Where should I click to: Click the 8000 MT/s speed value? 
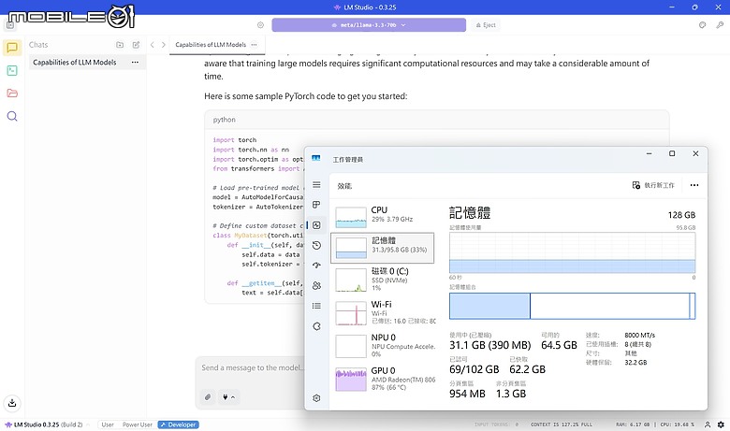[639, 335]
